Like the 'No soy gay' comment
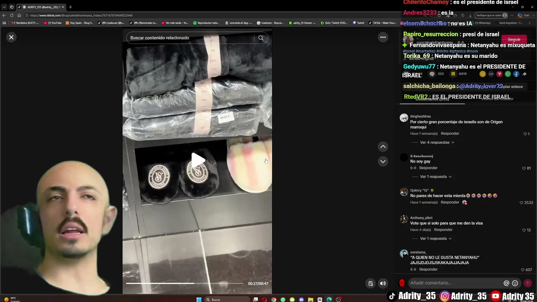537x302 pixels. point(524,168)
